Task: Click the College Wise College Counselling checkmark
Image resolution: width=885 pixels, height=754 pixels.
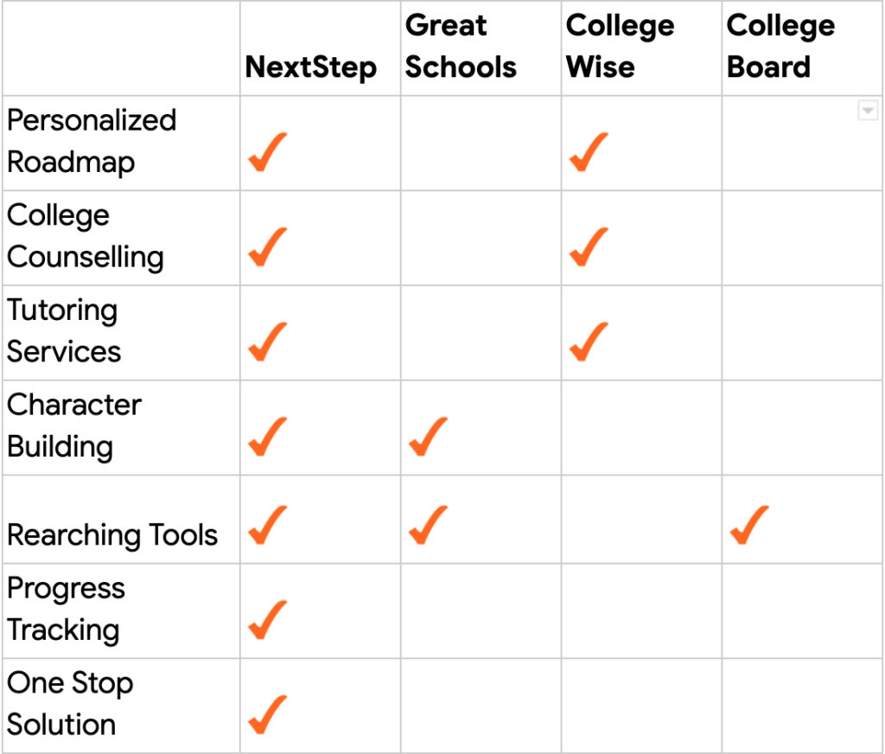Action: (589, 247)
